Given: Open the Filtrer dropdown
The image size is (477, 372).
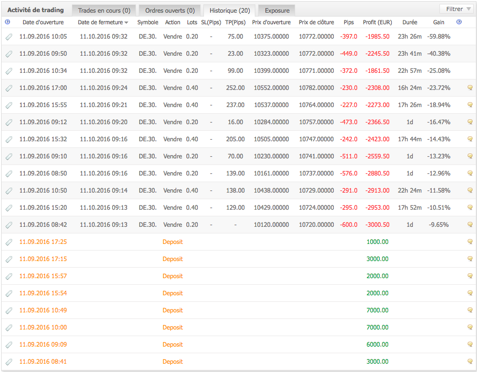Looking at the screenshot, I should click(x=456, y=9).
